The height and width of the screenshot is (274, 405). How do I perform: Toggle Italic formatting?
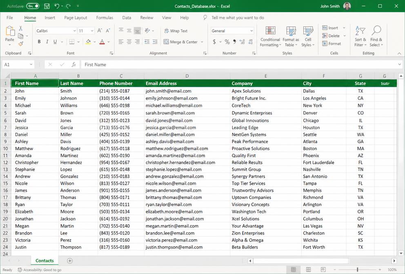click(x=47, y=42)
